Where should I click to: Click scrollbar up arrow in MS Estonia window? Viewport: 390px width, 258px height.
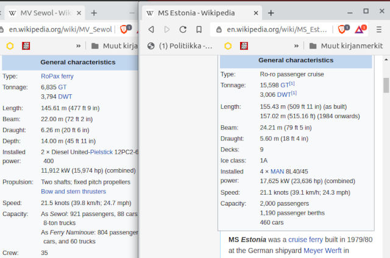pyautogui.click(x=386, y=60)
